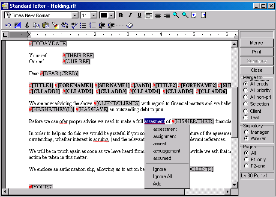Copy the selection
Screen dimensions: 276x197
36,25
